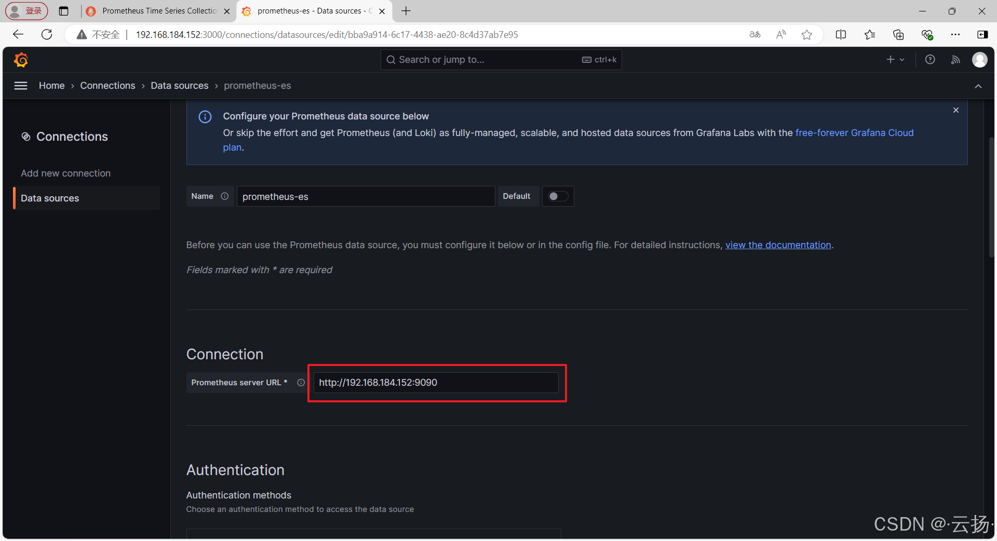Focus the Search or jump to box
The image size is (997, 541).
[501, 60]
